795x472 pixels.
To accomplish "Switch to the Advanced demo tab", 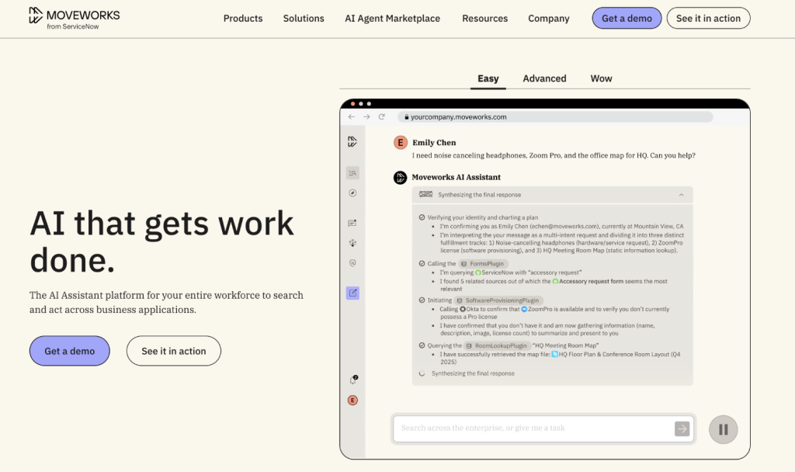I will 544,78.
